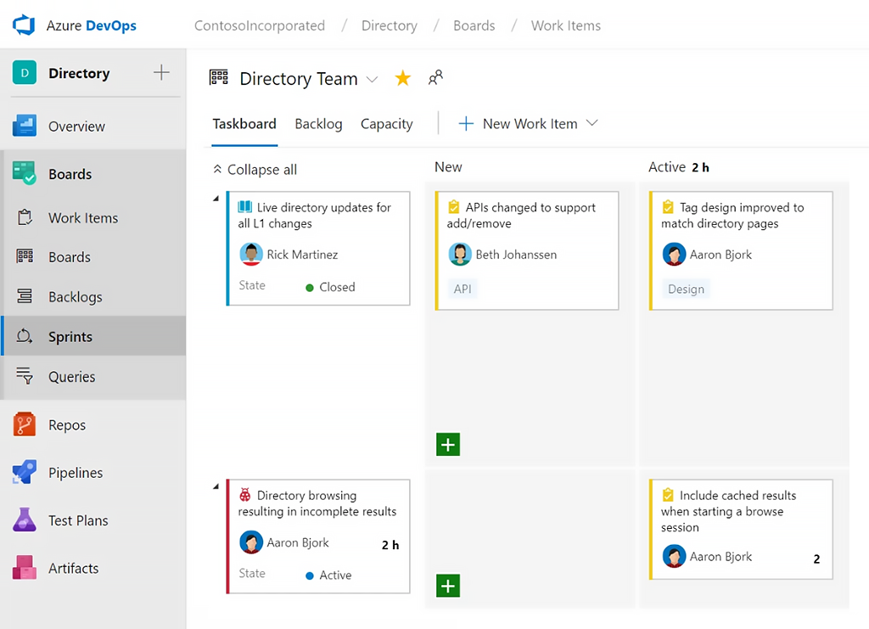869x629 pixels.
Task: Click the Queries filter icon
Action: coord(25,376)
